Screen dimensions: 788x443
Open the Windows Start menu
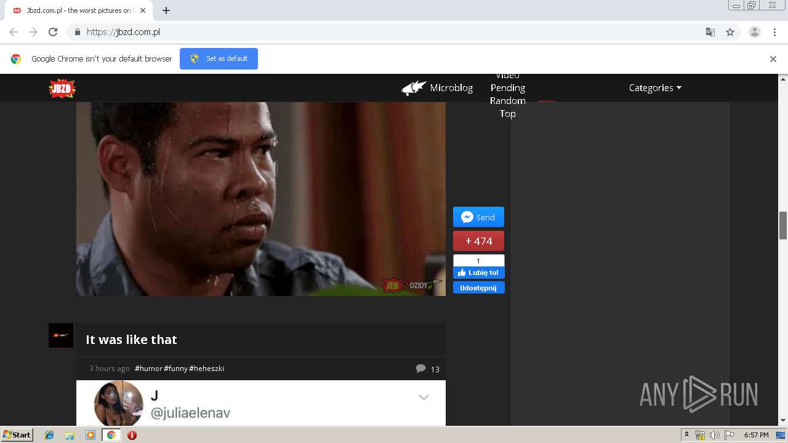point(17,435)
